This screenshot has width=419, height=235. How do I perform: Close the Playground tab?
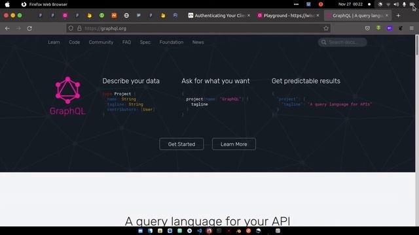point(318,16)
